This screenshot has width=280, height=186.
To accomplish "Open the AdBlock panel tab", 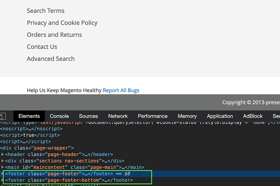I will point(253,116).
